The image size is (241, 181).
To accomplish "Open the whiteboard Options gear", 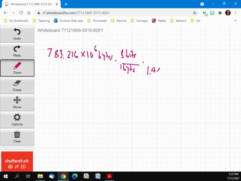I will click(x=17, y=120).
